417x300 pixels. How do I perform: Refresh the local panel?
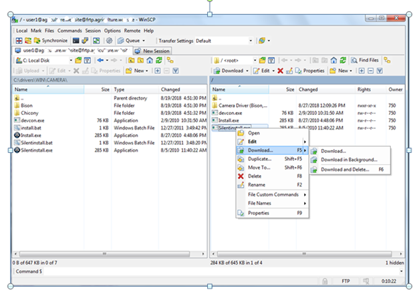pos(159,60)
